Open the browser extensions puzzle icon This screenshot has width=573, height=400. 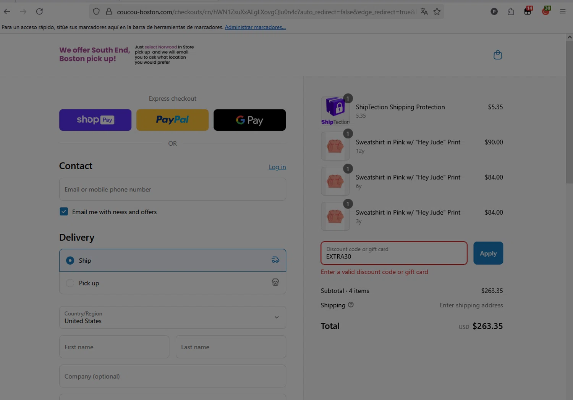coord(511,12)
